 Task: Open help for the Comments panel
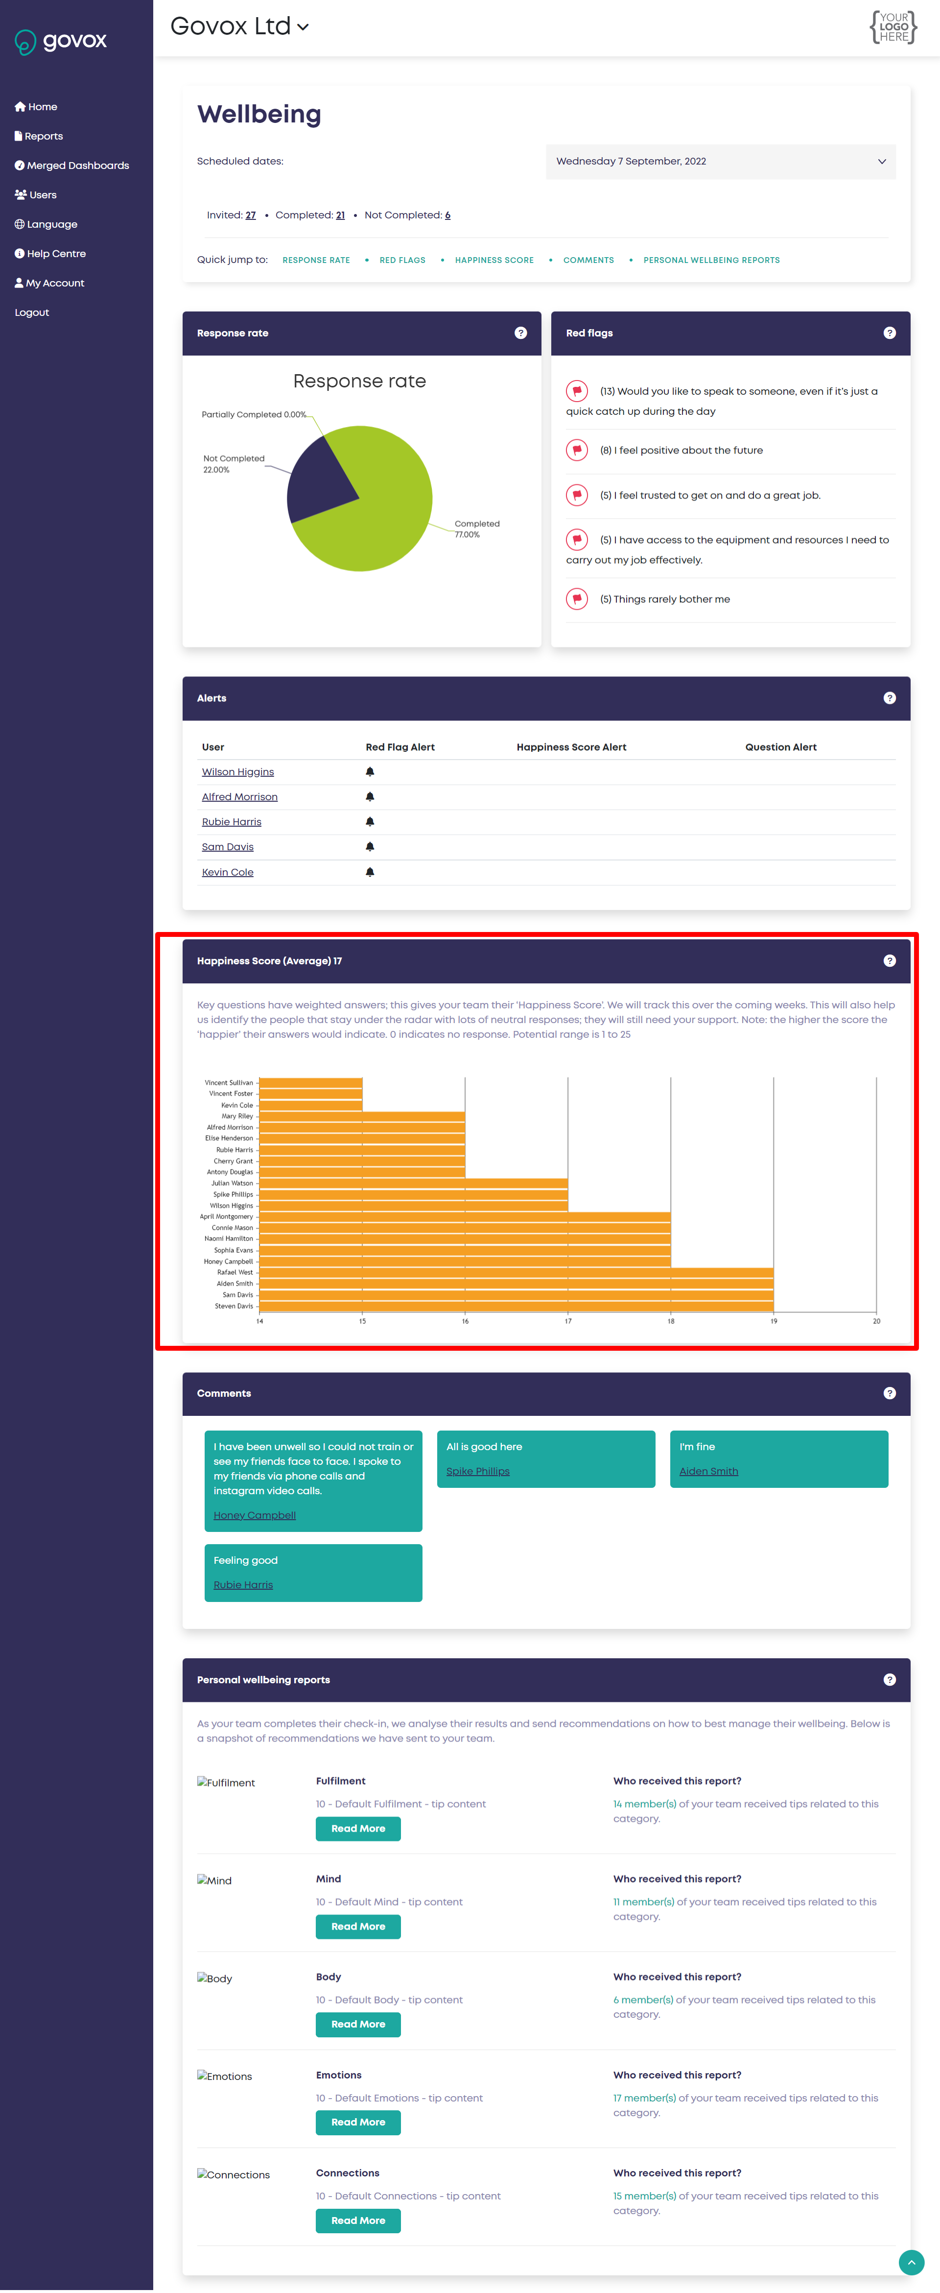tap(889, 1393)
